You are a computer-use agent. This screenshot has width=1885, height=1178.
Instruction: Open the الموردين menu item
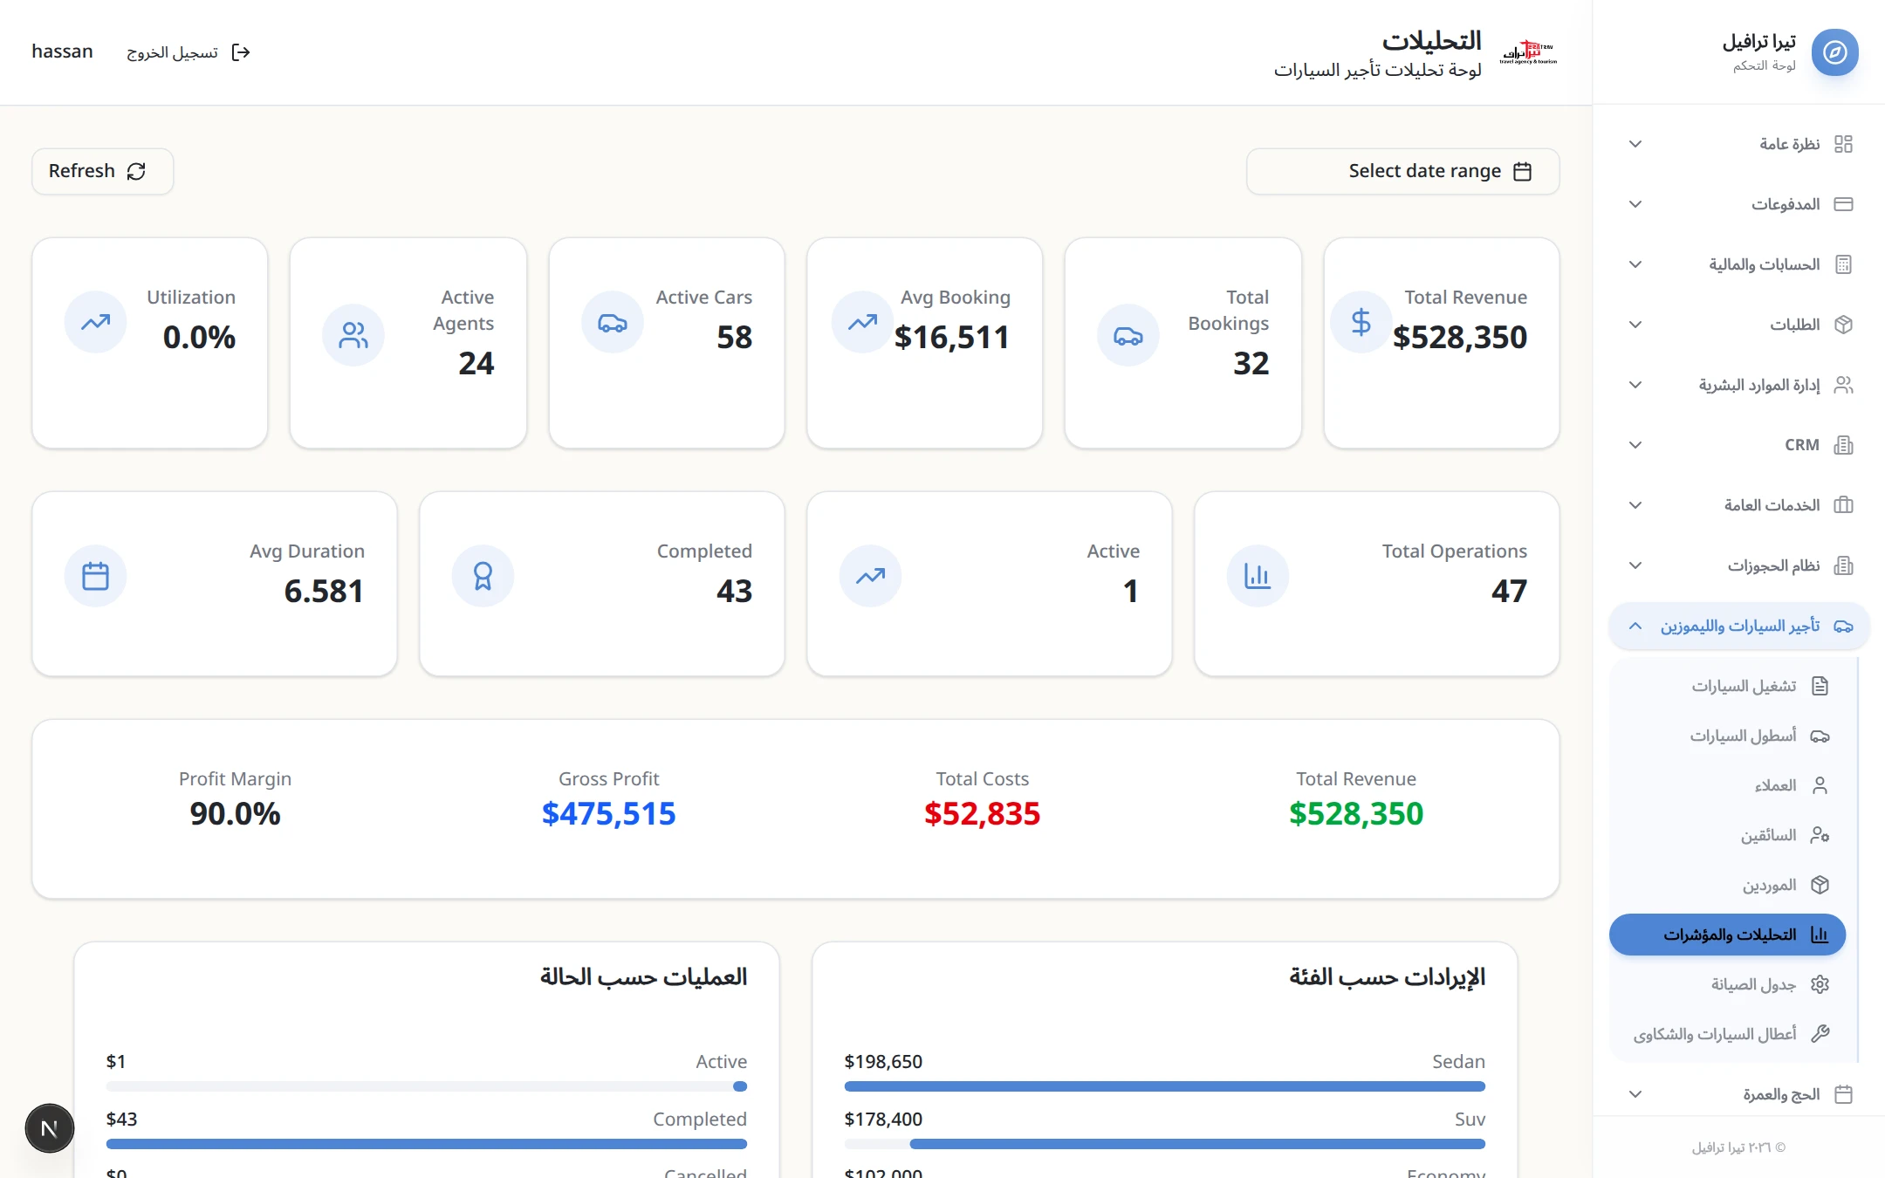(x=1728, y=885)
